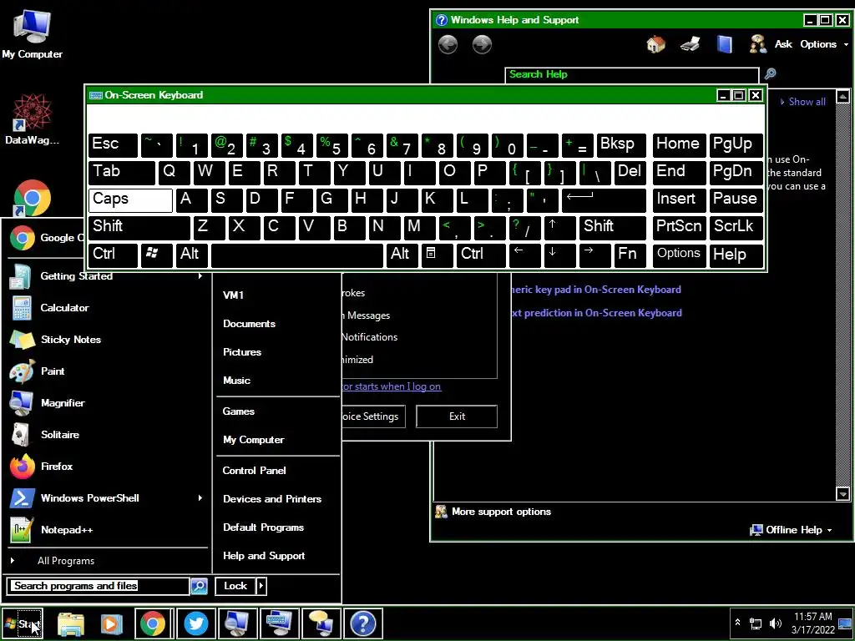Click keyboard Options key
Viewport: 855px width, 641px height.
pos(679,255)
